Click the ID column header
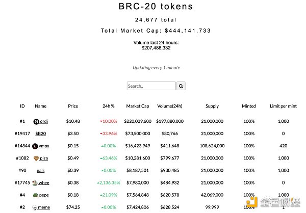The width and height of the screenshot is (306, 213). [x=22, y=106]
